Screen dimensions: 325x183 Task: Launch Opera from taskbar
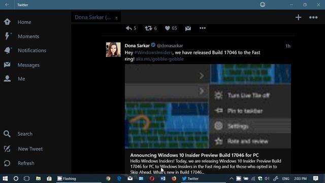(x=152, y=178)
